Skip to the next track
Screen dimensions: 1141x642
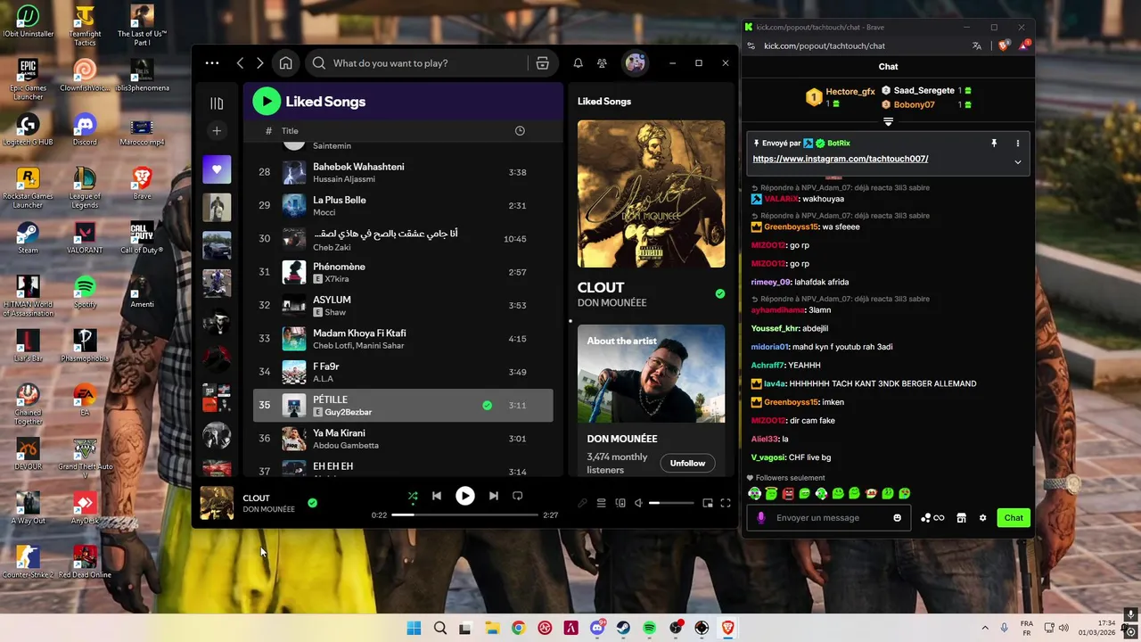[x=493, y=496]
